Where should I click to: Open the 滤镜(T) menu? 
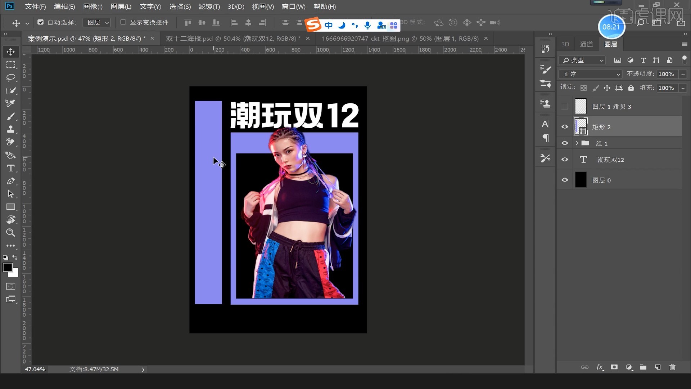(x=209, y=6)
